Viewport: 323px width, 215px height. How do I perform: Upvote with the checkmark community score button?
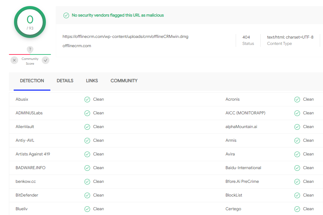pos(45,60)
